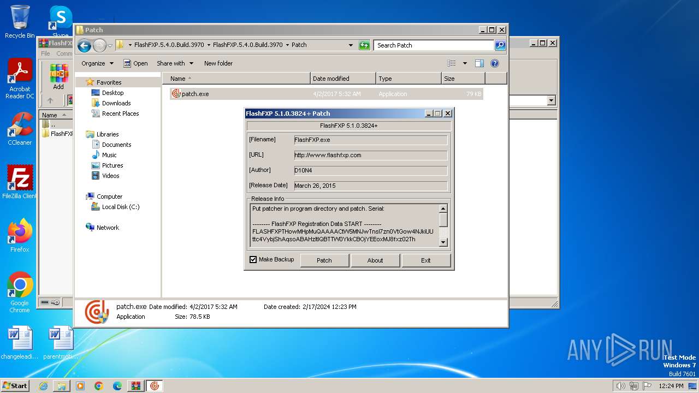This screenshot has width=699, height=393.
Task: Click the Patch button in FlashFXP patcher
Action: (x=324, y=260)
